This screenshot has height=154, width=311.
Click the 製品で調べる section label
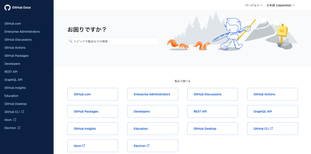pos(182,81)
